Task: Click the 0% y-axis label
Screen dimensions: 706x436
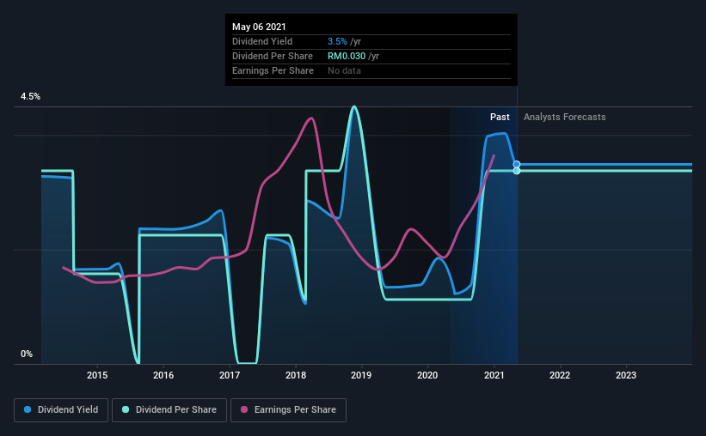Action: (27, 354)
